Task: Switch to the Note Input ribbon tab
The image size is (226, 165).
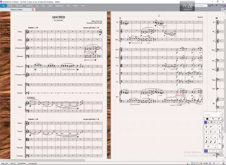Action: (19, 6)
